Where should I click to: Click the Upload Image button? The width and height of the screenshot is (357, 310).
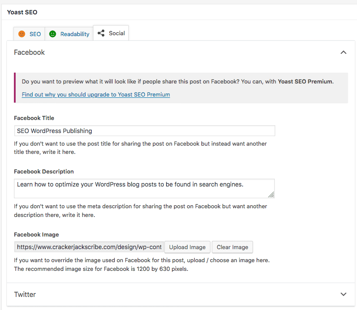(x=187, y=247)
